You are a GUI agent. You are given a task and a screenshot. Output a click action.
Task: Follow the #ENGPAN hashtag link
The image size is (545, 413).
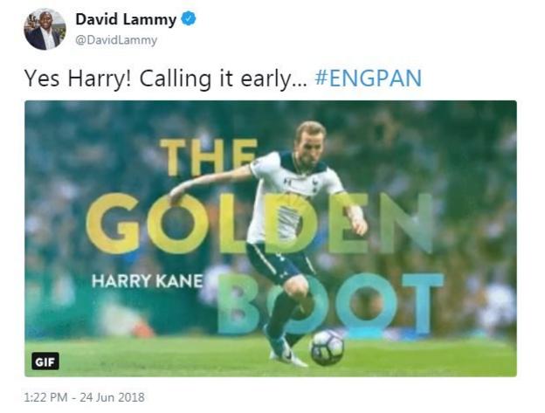(x=369, y=79)
